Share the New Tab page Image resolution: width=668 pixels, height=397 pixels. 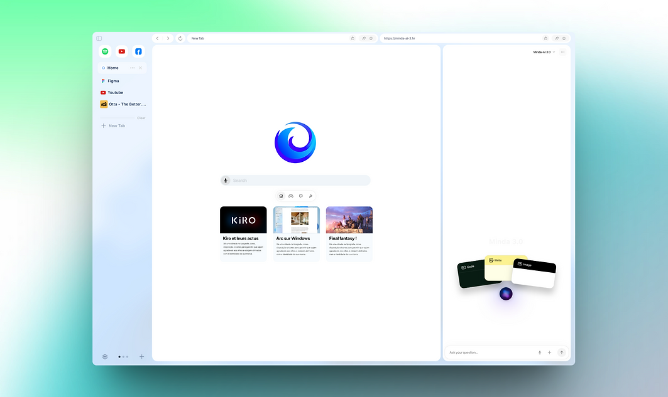click(x=353, y=38)
